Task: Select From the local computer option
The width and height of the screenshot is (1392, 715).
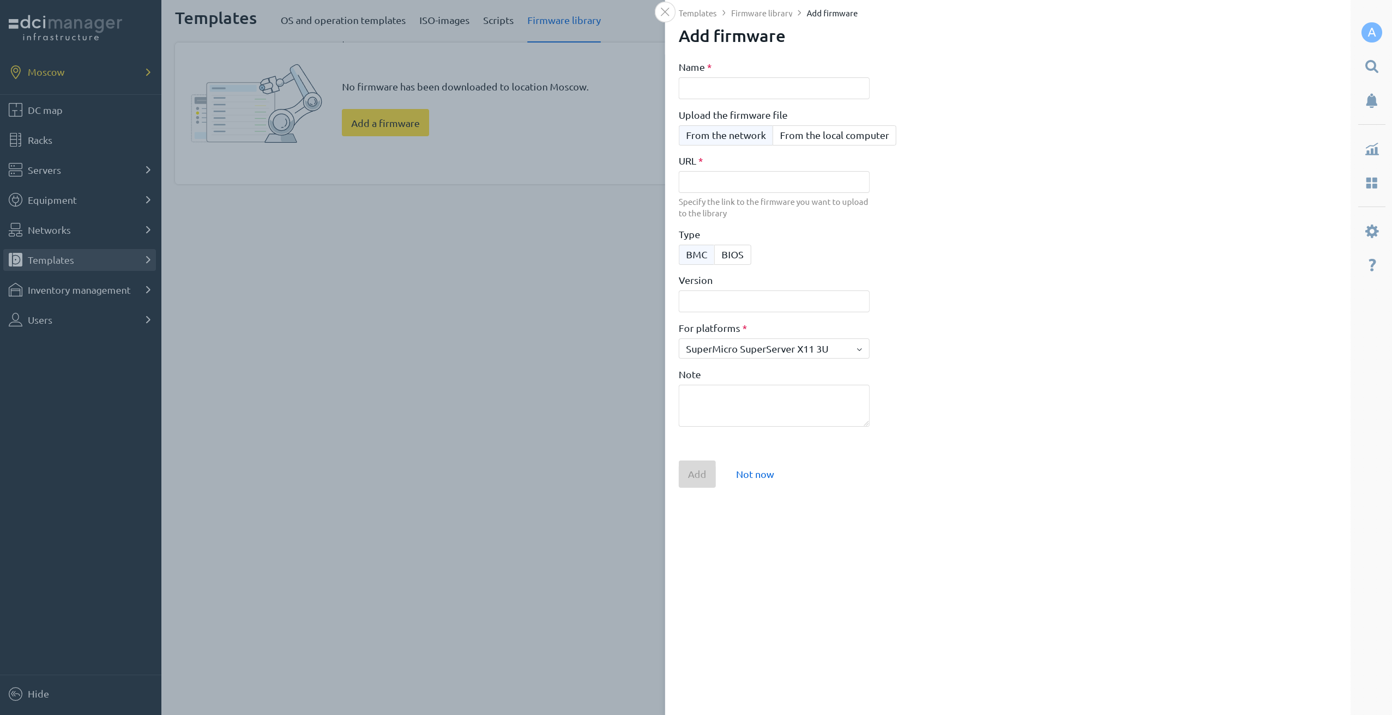Action: click(834, 136)
